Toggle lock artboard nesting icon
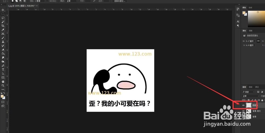The height and width of the screenshot is (133, 265). click(259, 100)
